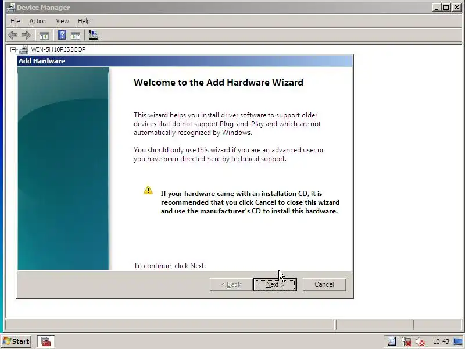
Task: Click the Forward arrow in Device Manager toolbar
Action: coord(26,35)
